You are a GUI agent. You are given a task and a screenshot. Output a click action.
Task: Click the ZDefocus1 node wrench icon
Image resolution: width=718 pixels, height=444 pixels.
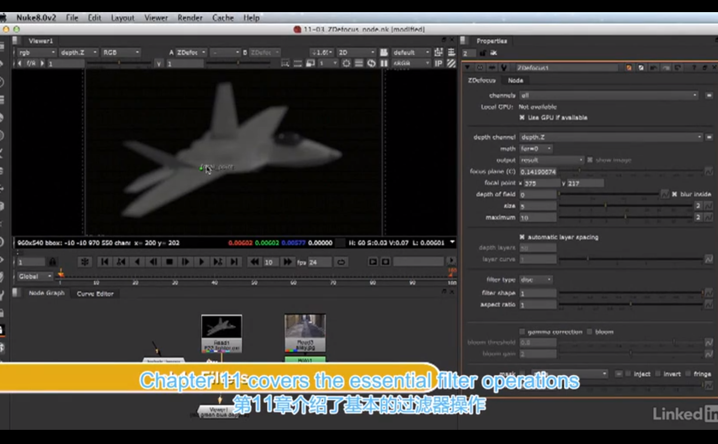tap(504, 67)
